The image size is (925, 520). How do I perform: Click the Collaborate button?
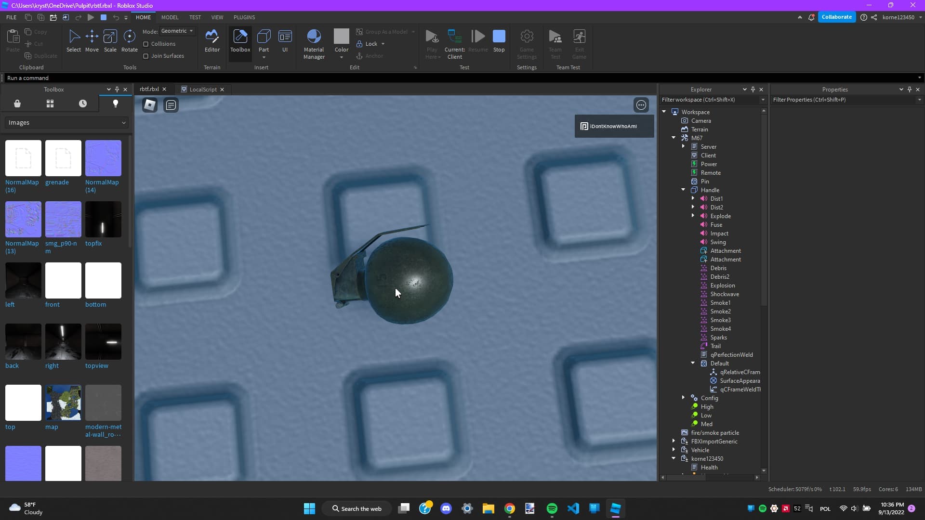[837, 16]
